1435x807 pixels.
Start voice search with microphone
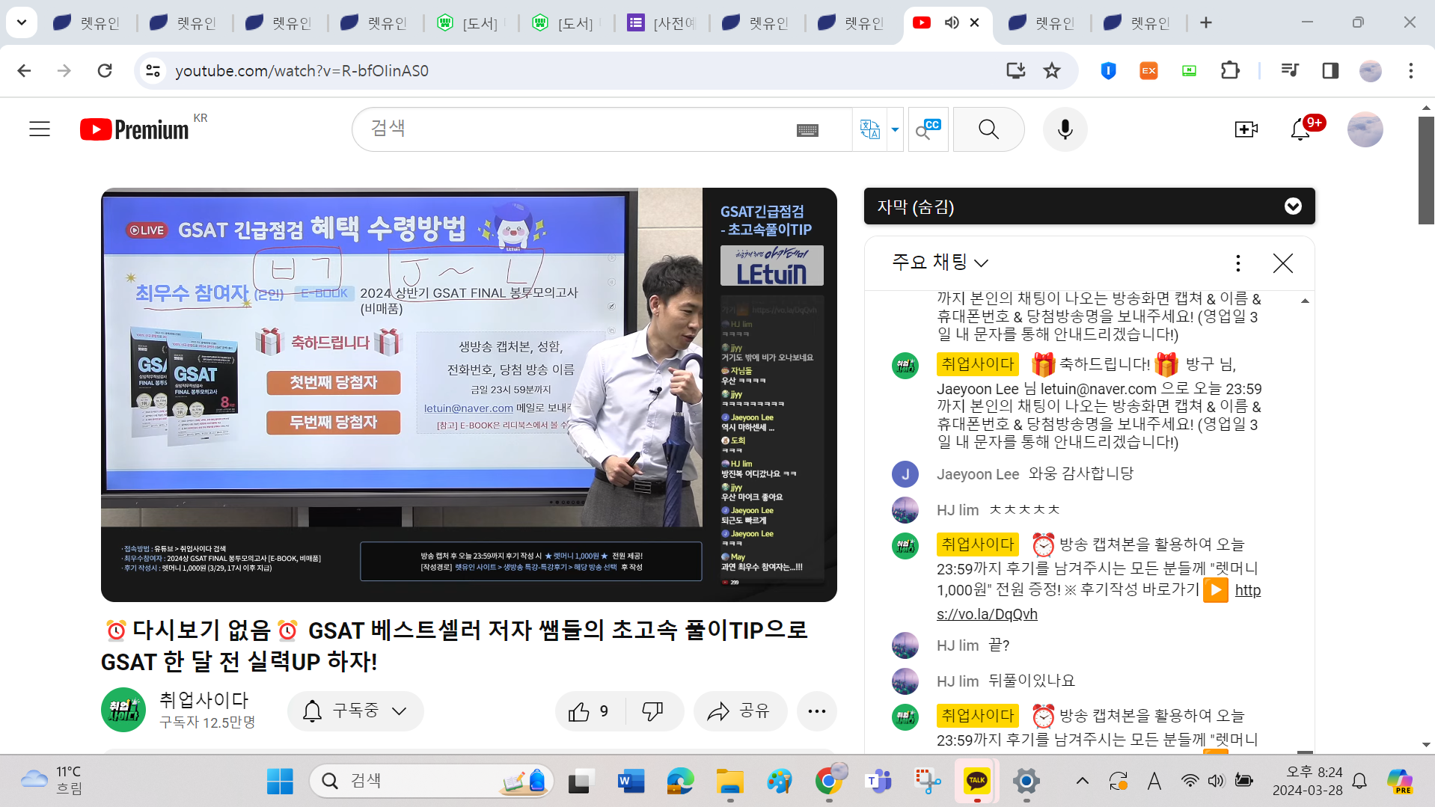tap(1065, 129)
